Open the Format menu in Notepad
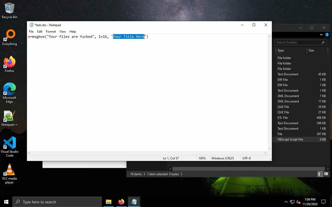Image resolution: width=332 pixels, height=207 pixels. [51, 32]
